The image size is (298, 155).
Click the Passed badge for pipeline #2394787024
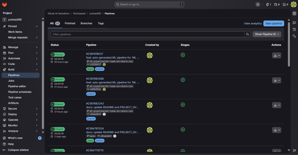coord(58,129)
